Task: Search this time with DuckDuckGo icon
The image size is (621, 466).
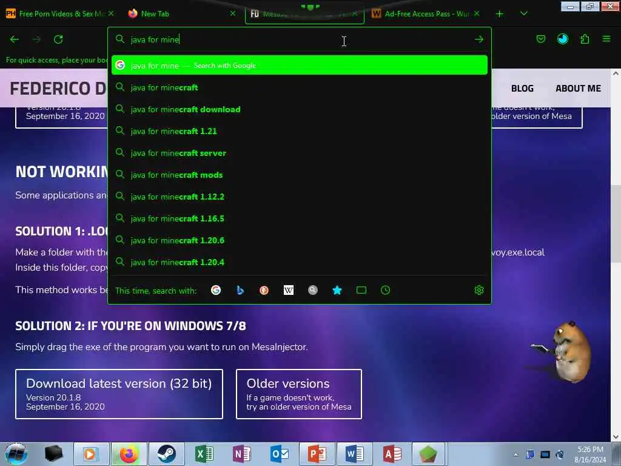Action: click(x=264, y=290)
